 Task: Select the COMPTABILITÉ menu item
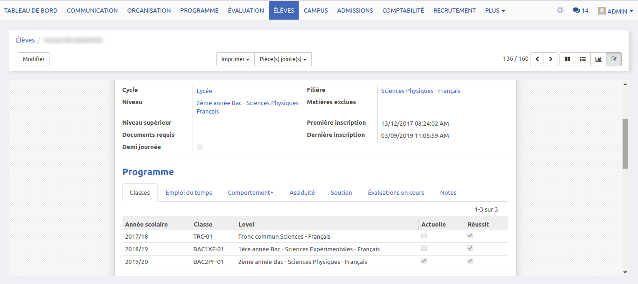403,10
